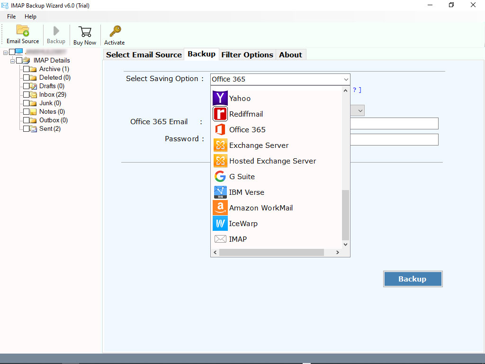
Task: Tick the Inbox (29) checkbox
Action: pos(27,94)
